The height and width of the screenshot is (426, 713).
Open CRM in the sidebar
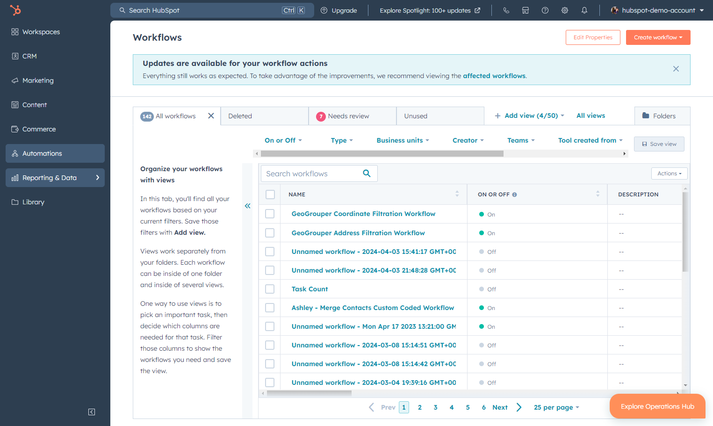click(55, 56)
